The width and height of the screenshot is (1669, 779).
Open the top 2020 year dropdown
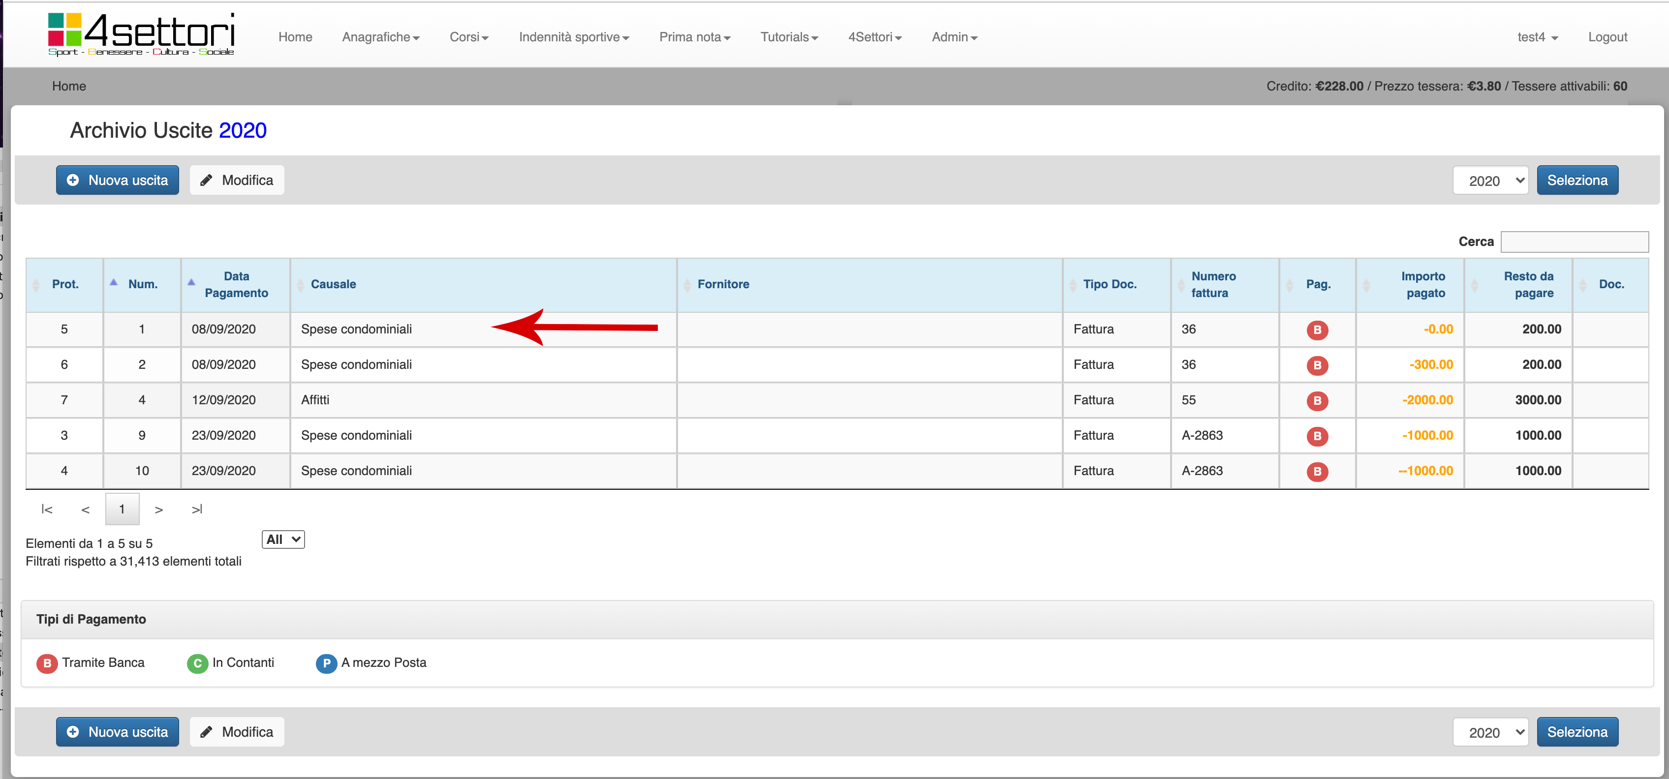1489,180
